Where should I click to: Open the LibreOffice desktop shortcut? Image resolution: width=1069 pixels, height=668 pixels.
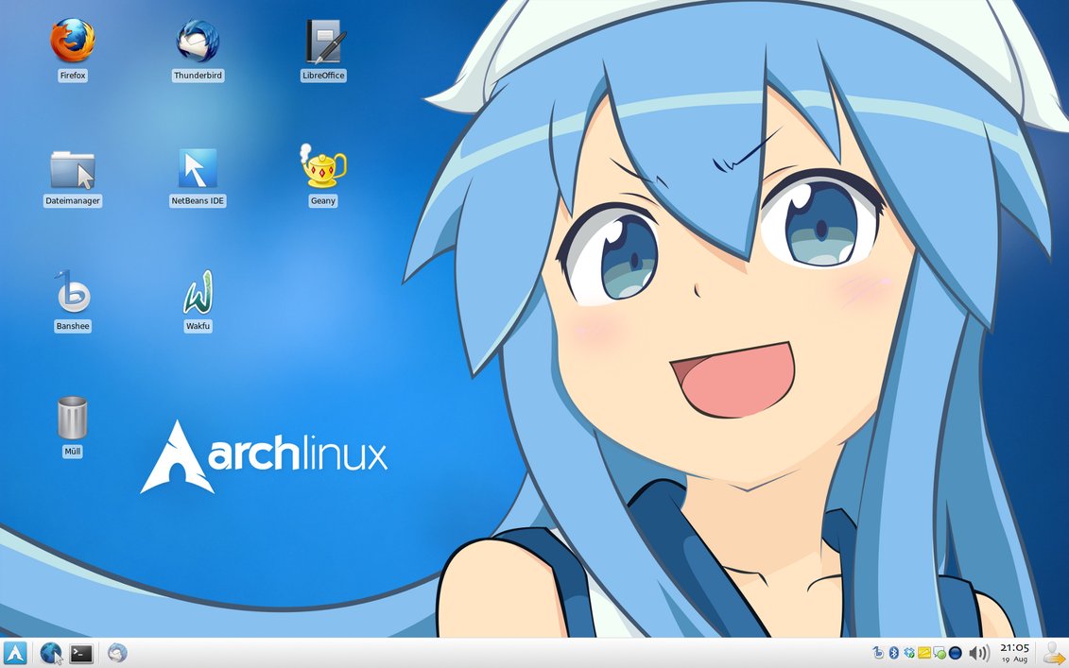(x=323, y=42)
